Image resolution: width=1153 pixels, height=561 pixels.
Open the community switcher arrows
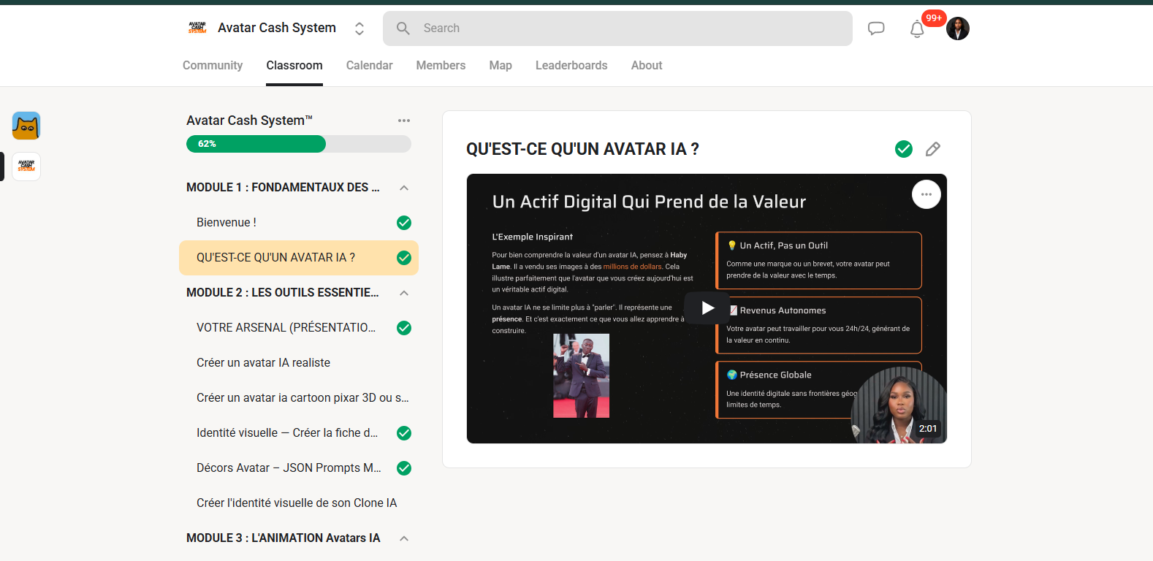pyautogui.click(x=359, y=28)
